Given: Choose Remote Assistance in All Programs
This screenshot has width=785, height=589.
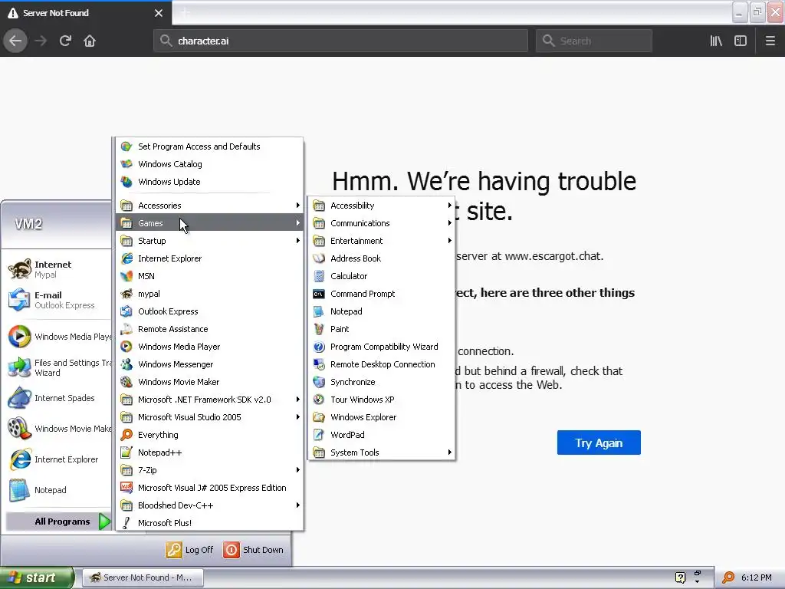Looking at the screenshot, I should [x=209, y=329].
